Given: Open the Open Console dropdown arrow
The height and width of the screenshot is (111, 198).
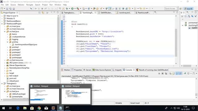Looking at the screenshot, I should (196, 73).
